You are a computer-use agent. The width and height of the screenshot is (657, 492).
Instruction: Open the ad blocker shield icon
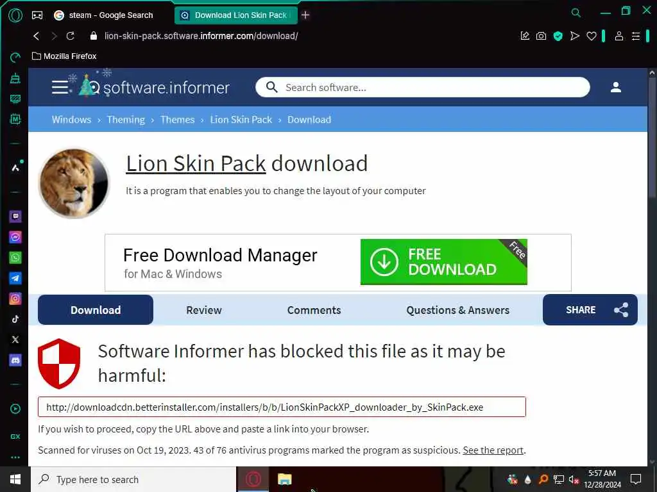pyautogui.click(x=558, y=36)
